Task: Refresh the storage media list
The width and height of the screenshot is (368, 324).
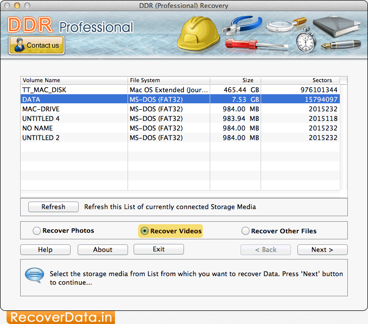Action: point(53,207)
